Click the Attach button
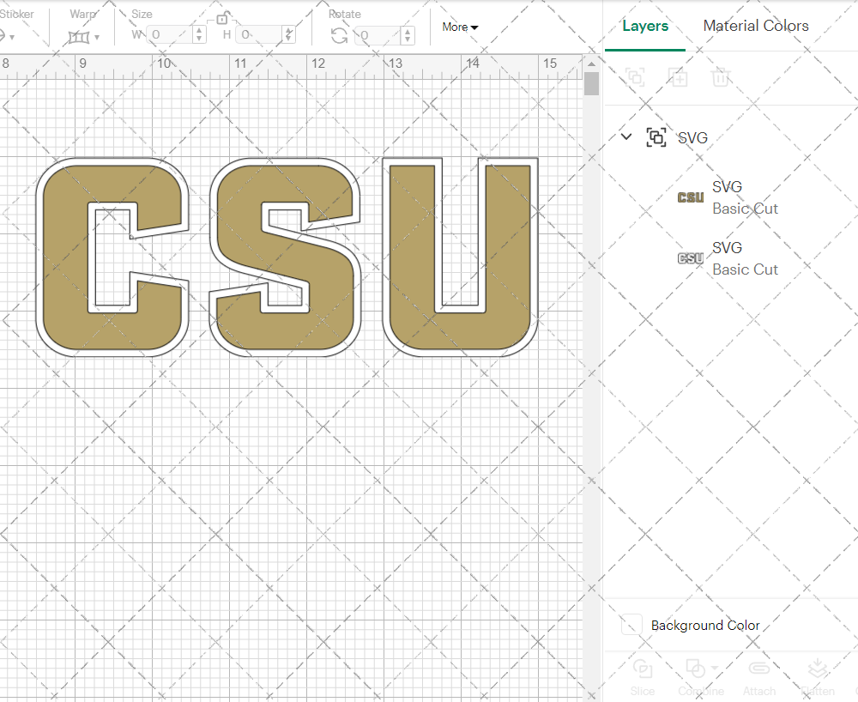 click(x=759, y=677)
